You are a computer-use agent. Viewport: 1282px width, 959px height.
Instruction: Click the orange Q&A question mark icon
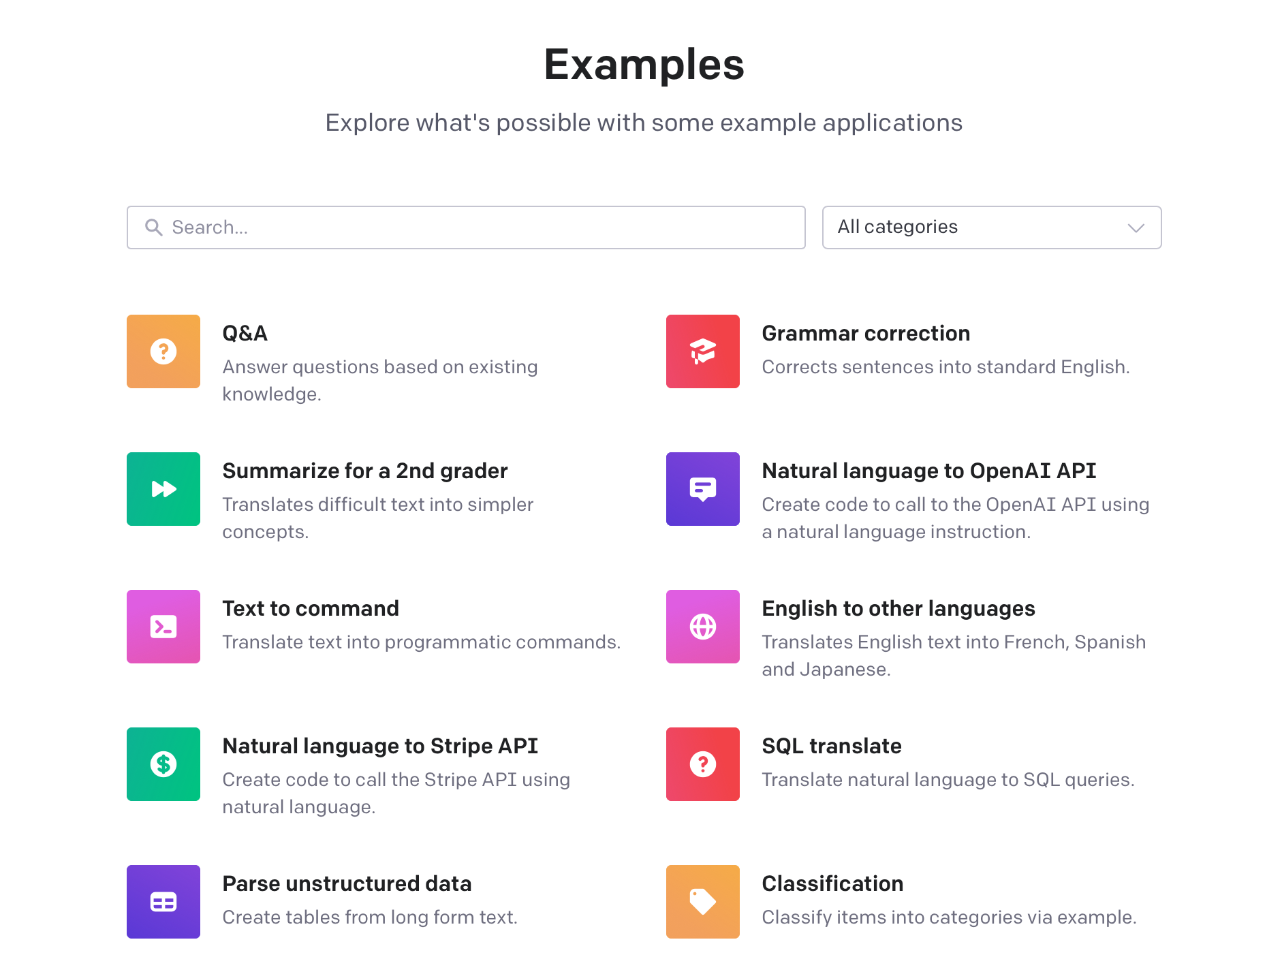[163, 351]
